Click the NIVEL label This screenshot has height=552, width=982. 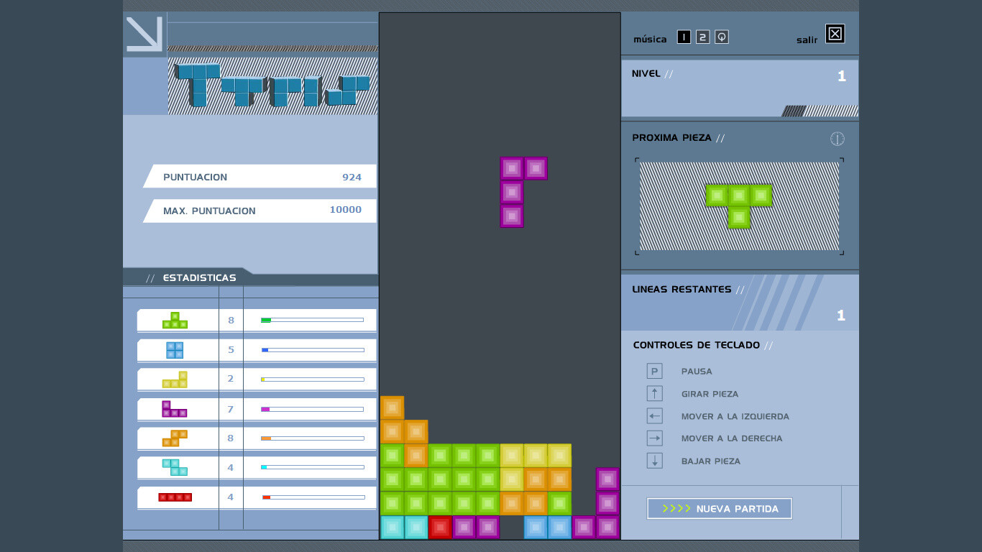tap(646, 73)
